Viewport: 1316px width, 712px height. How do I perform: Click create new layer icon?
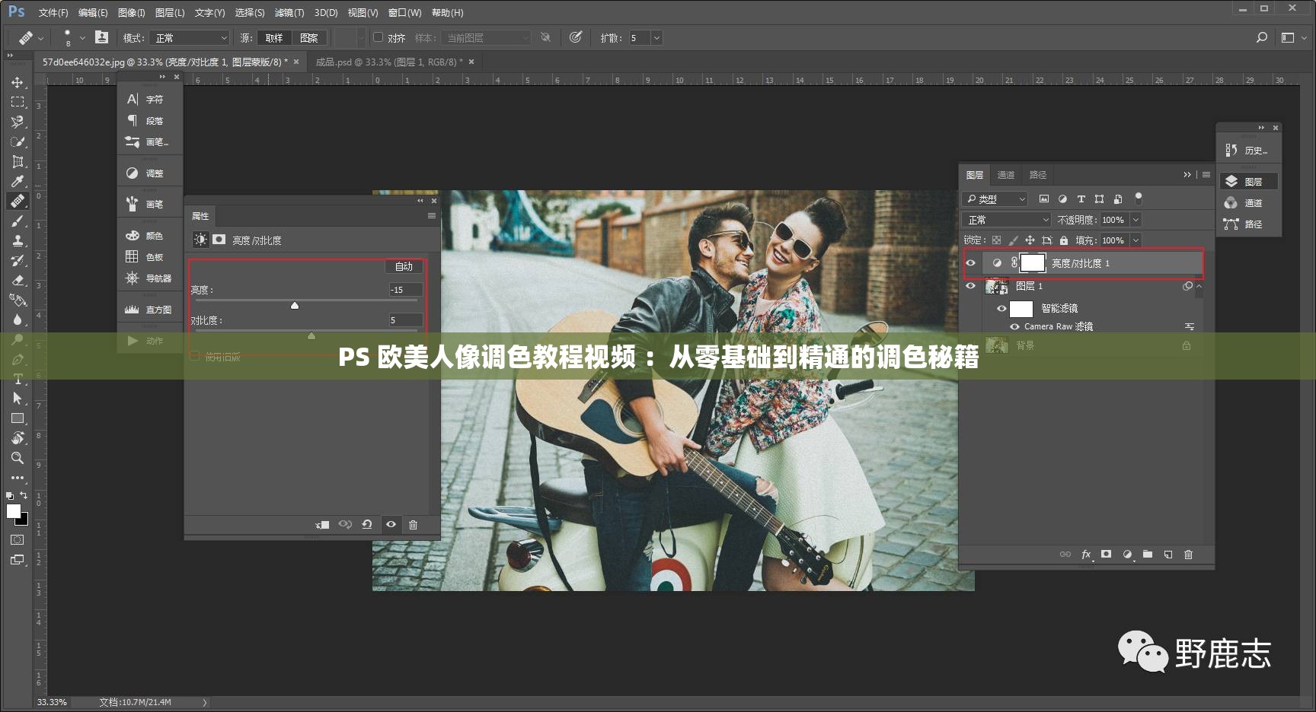tap(1168, 555)
